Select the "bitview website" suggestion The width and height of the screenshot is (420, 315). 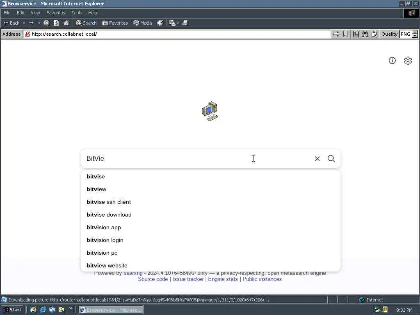(210, 265)
